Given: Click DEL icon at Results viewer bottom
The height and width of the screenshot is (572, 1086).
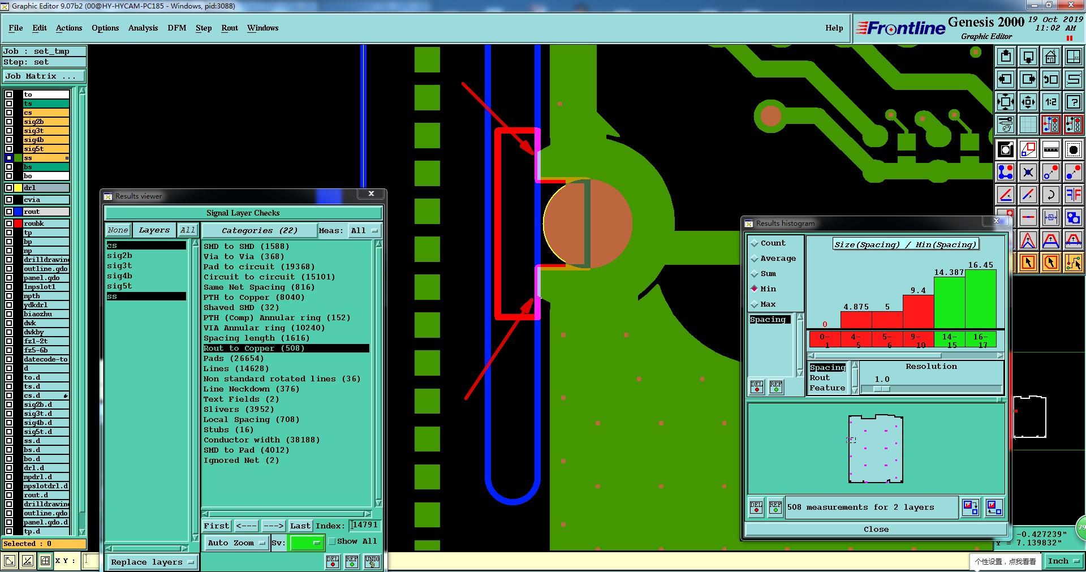Looking at the screenshot, I should click(x=333, y=562).
